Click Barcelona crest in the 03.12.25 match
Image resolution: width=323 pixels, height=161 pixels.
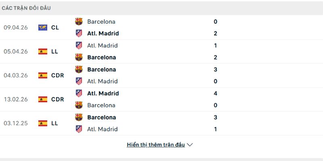point(79,117)
